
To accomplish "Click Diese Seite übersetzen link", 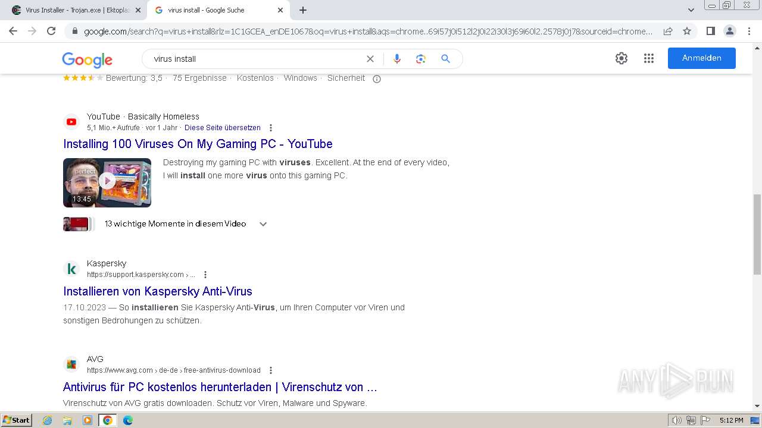I will [223, 128].
